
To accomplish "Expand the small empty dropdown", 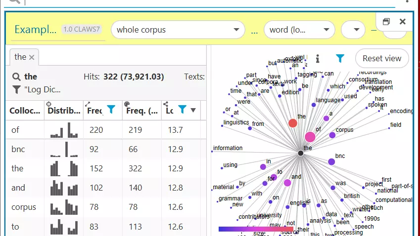I will tap(353, 30).
